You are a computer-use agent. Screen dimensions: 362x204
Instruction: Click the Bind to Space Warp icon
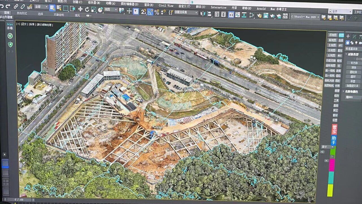click(x=29, y=7)
